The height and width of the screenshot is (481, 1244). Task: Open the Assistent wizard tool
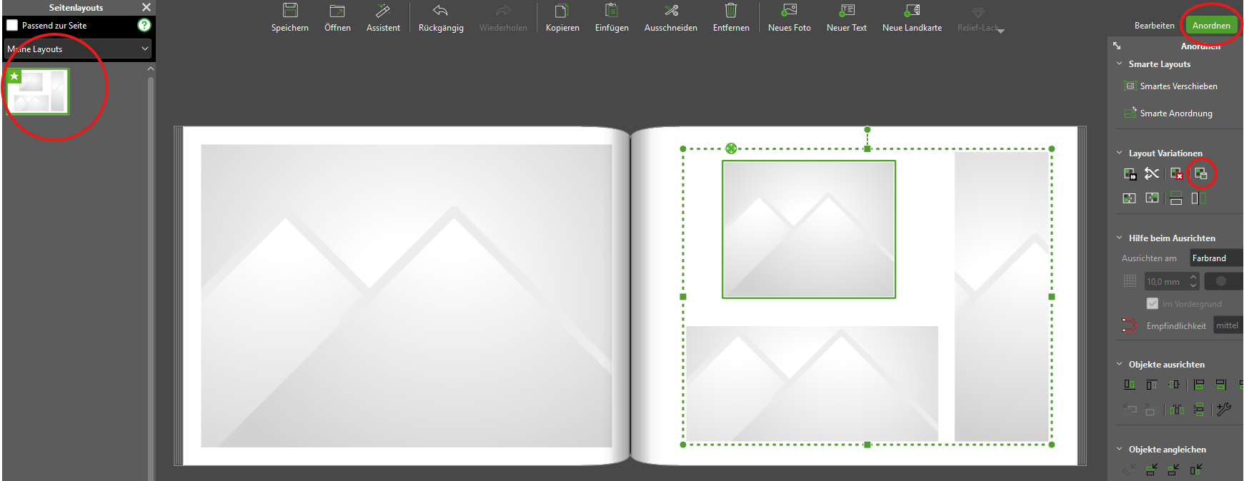pyautogui.click(x=383, y=11)
